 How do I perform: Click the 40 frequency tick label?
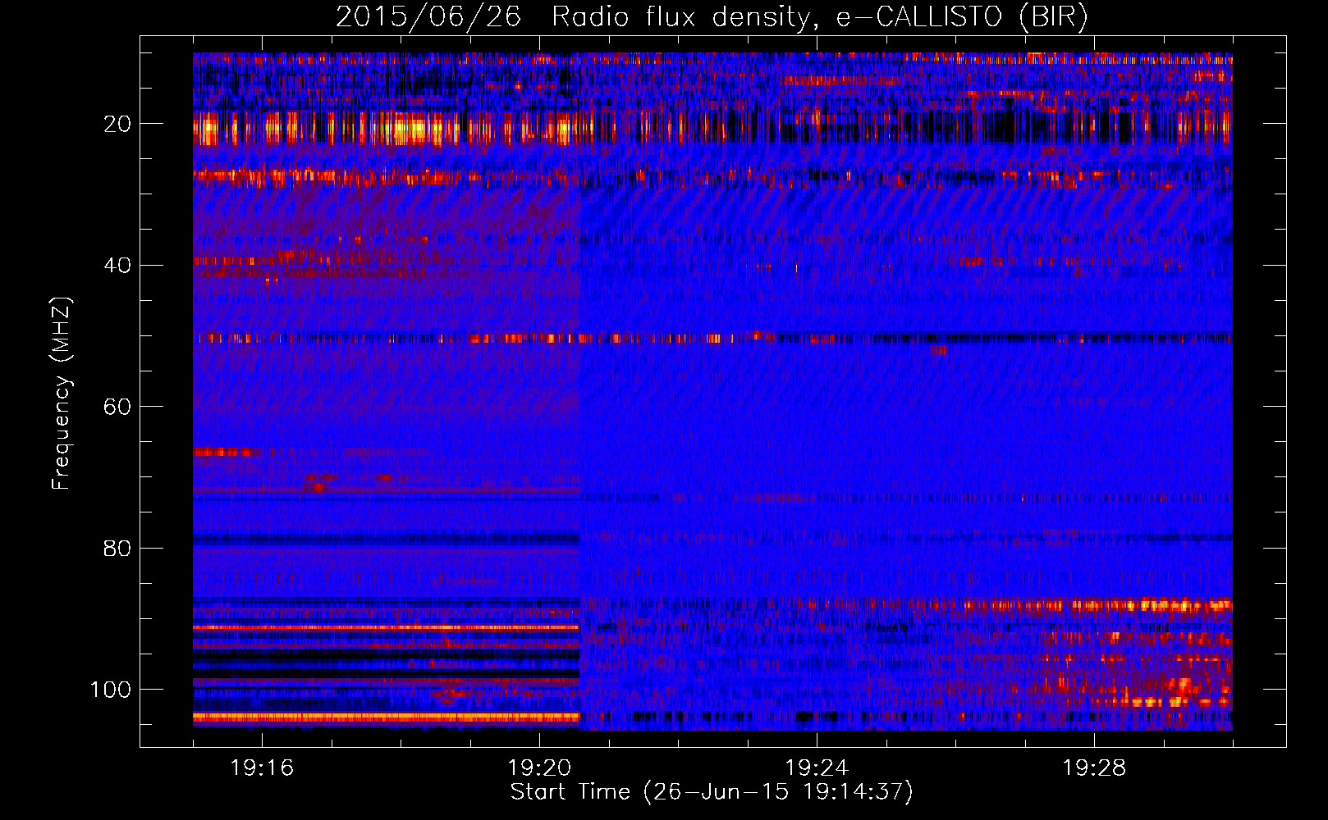pyautogui.click(x=117, y=265)
